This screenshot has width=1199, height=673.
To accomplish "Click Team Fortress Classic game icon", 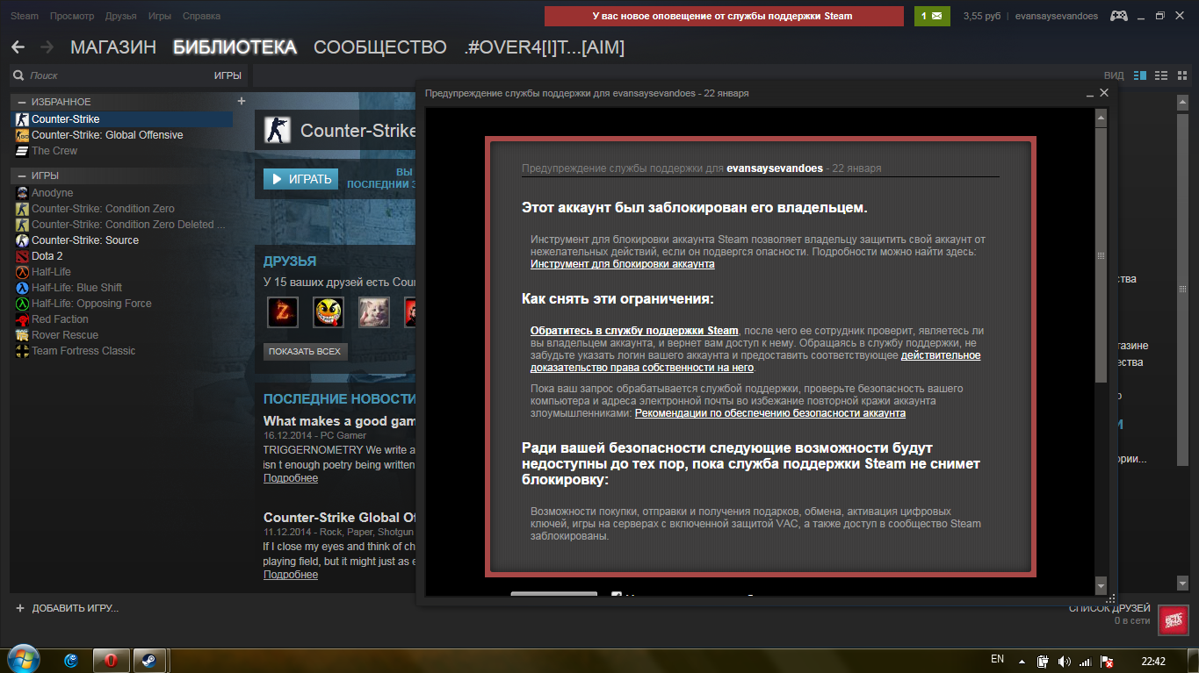I will pyautogui.click(x=23, y=351).
